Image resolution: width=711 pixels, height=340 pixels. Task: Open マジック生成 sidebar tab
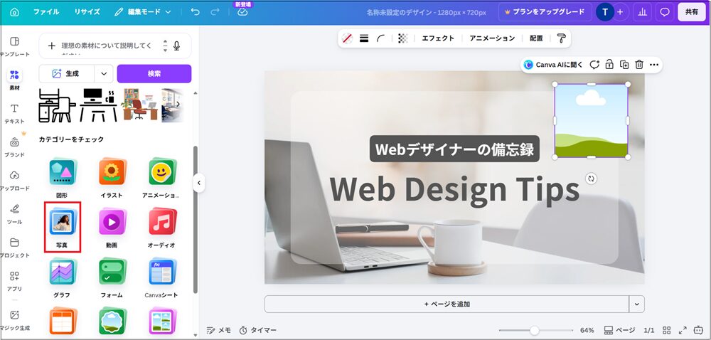tap(14, 320)
